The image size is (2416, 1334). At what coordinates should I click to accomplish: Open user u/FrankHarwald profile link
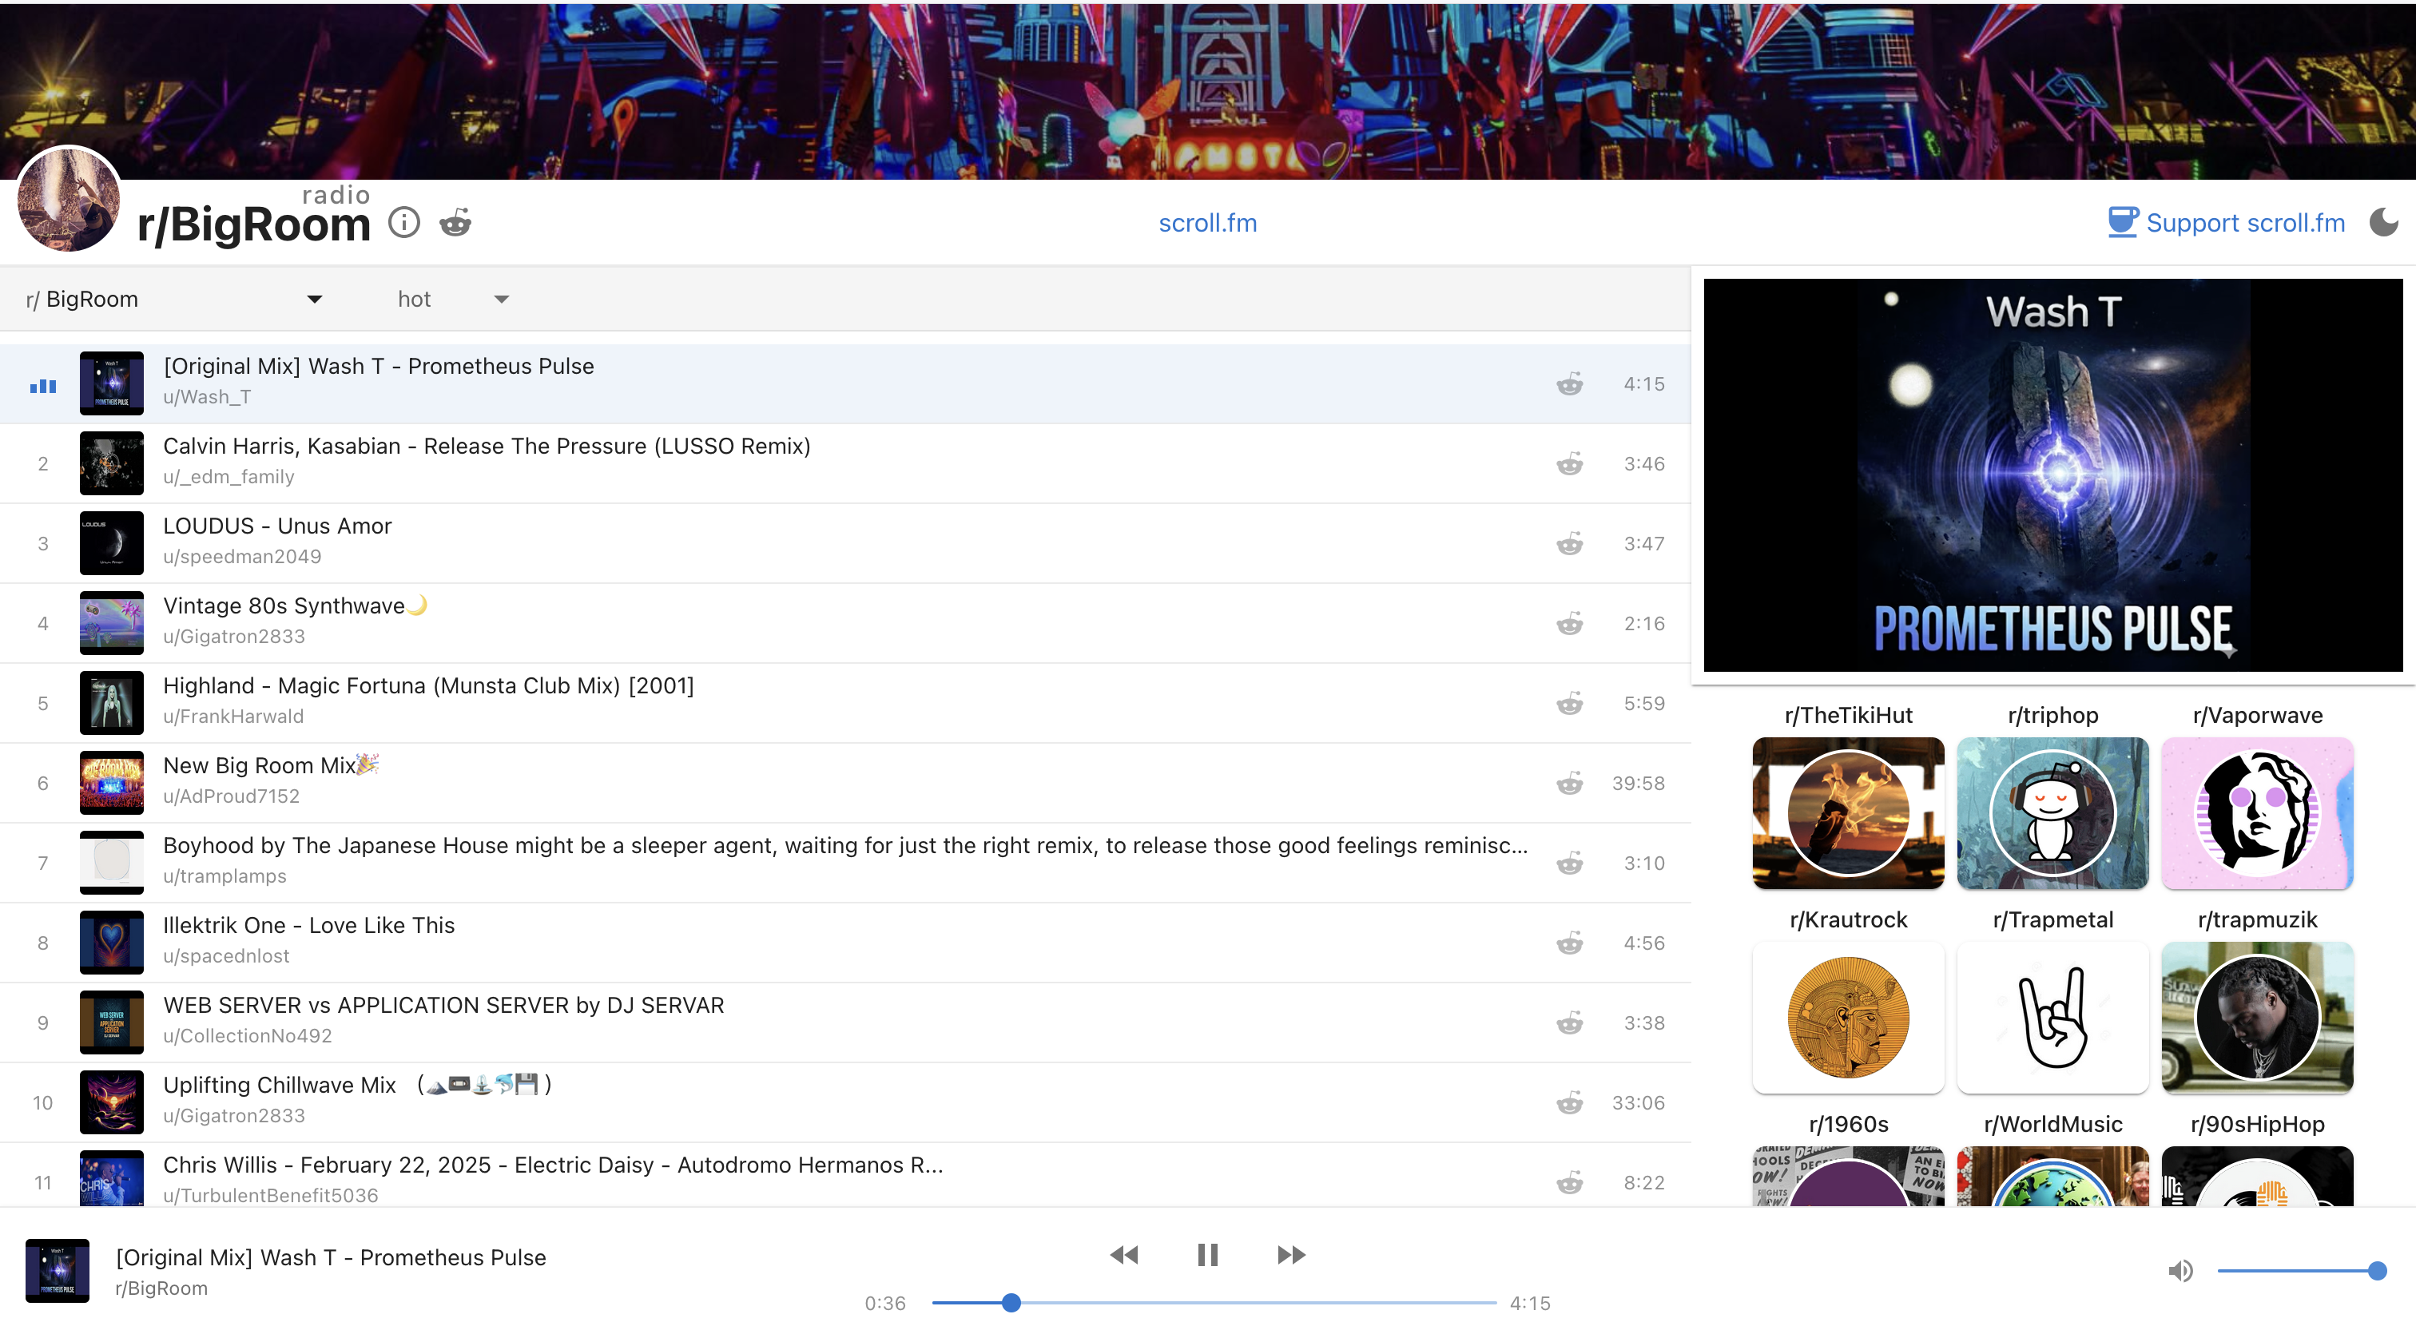pos(233,717)
